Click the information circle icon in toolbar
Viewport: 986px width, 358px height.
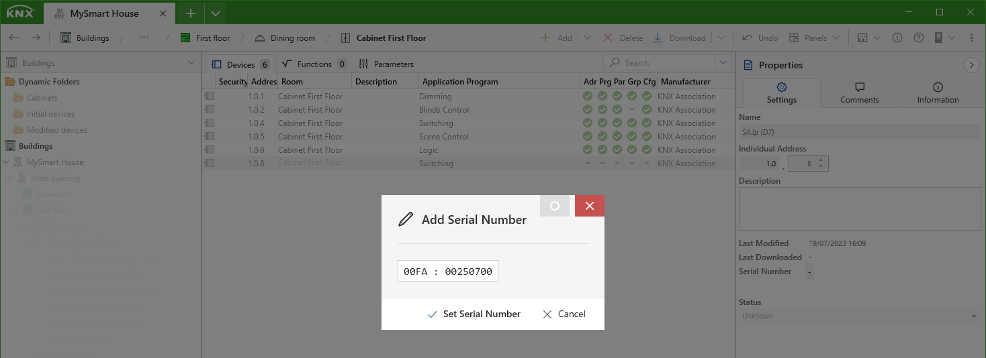[x=897, y=38]
